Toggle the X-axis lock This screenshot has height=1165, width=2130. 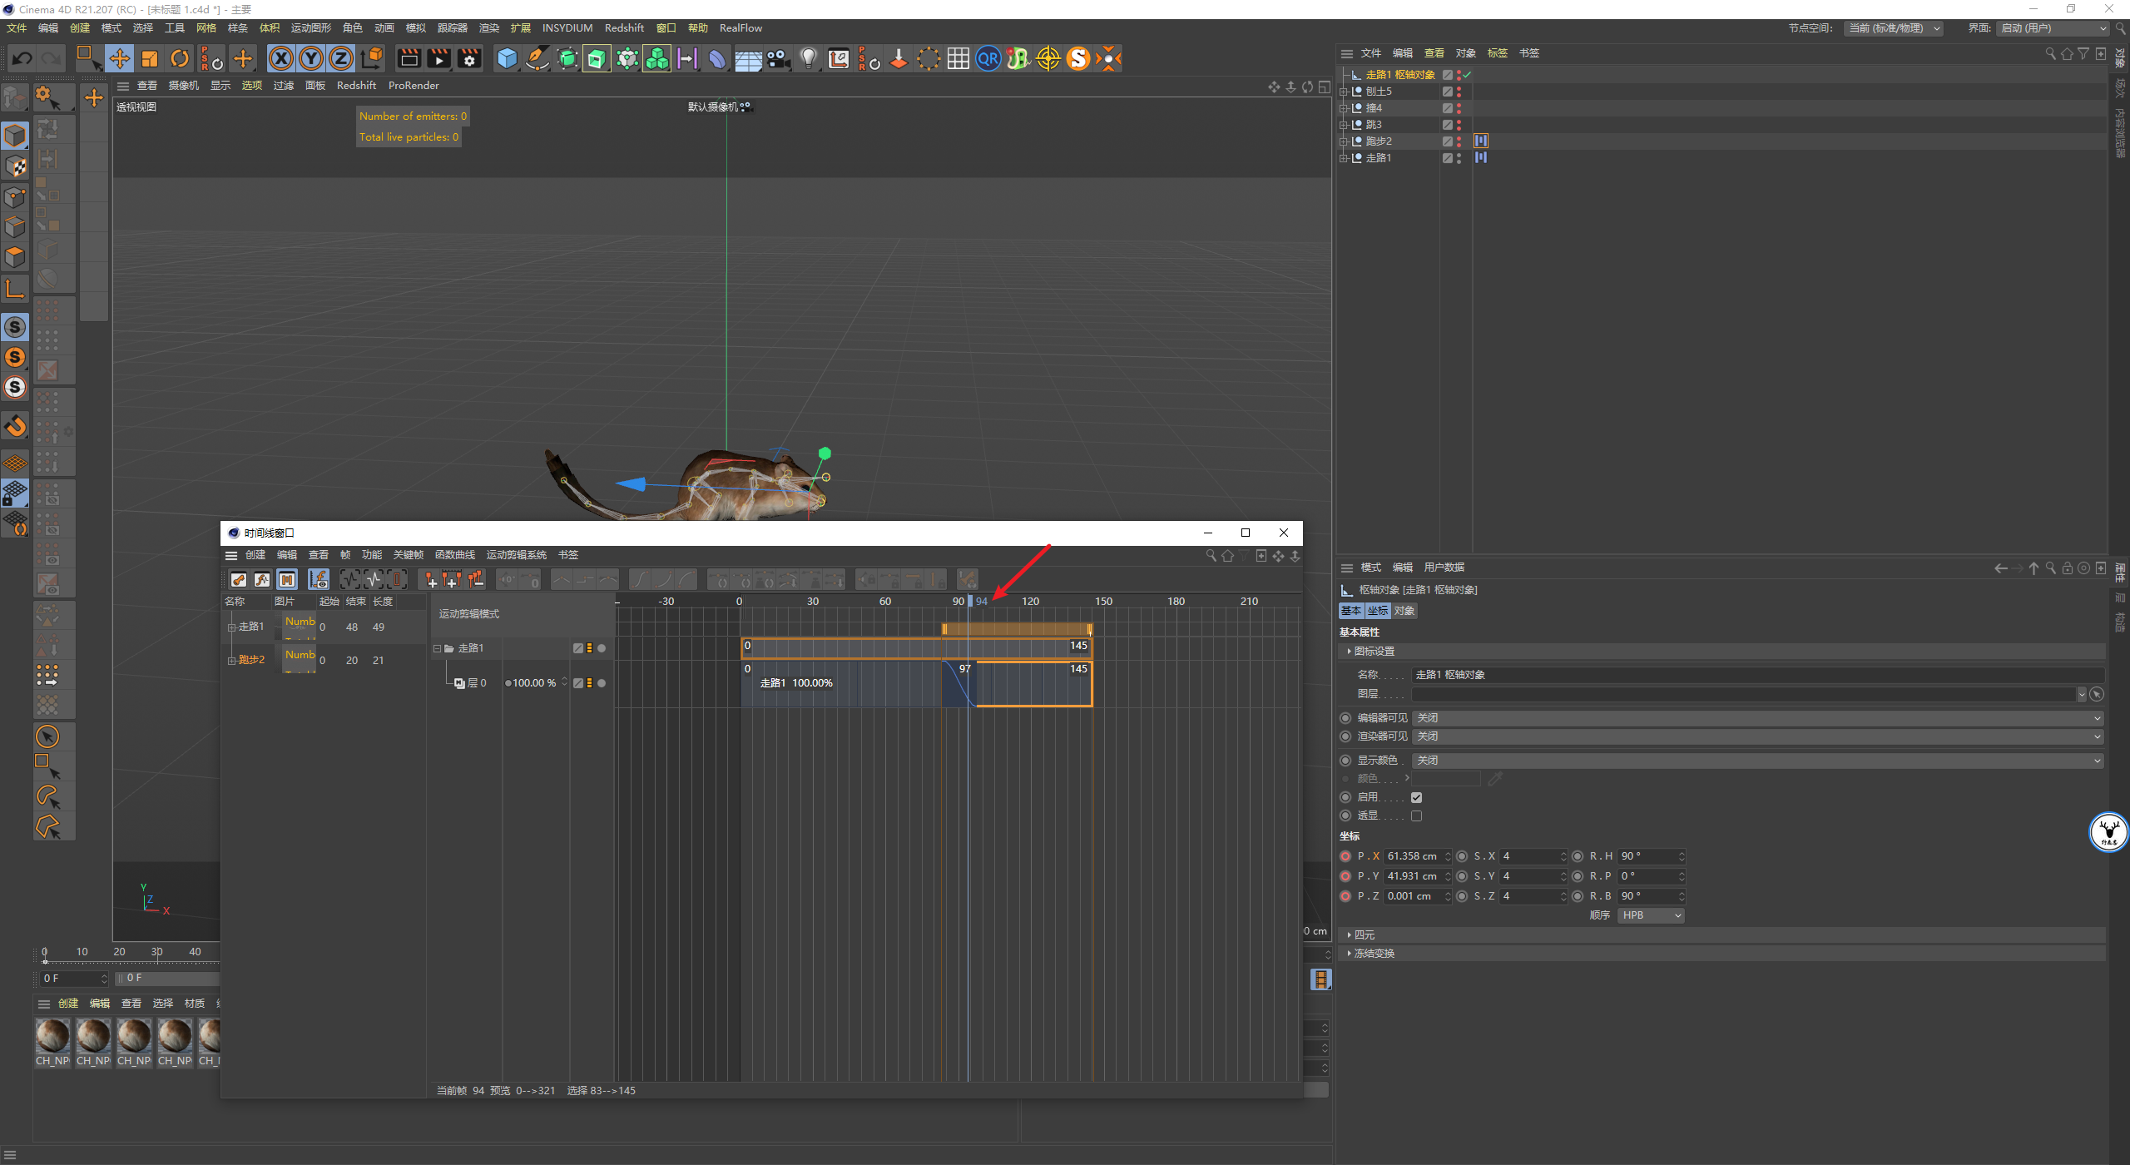pos(281,58)
